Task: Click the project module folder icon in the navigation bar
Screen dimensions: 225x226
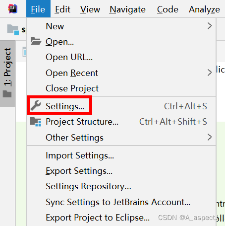Action: pyautogui.click(x=13, y=30)
